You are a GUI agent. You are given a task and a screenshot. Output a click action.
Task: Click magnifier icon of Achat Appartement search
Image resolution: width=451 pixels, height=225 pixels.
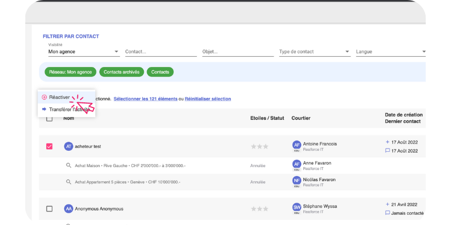[68, 182]
